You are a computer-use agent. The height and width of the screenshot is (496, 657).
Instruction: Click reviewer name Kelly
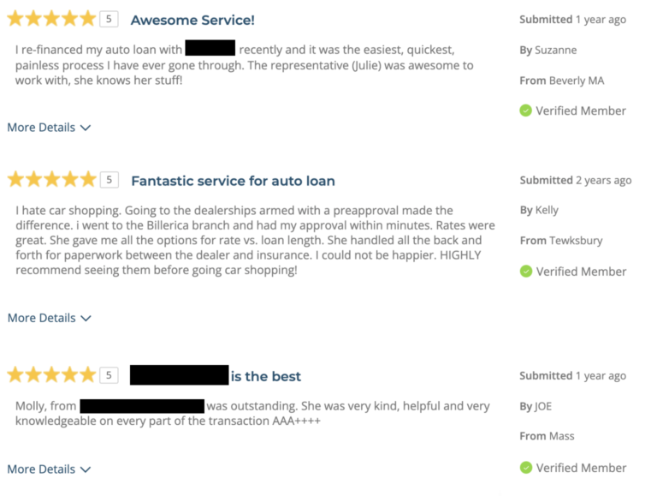(x=547, y=210)
